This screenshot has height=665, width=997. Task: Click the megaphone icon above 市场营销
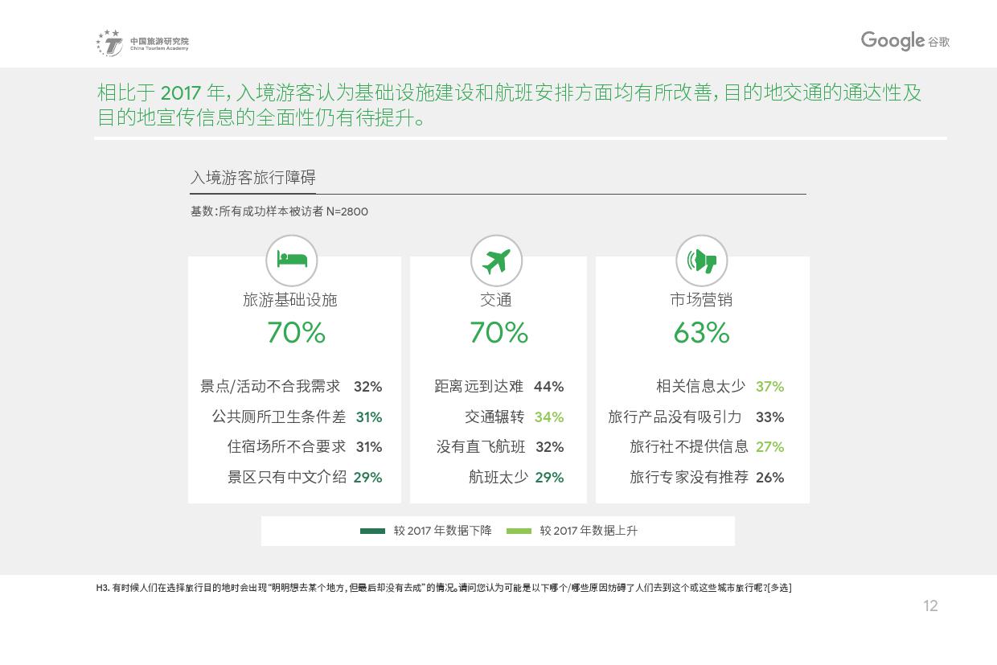pyautogui.click(x=701, y=261)
